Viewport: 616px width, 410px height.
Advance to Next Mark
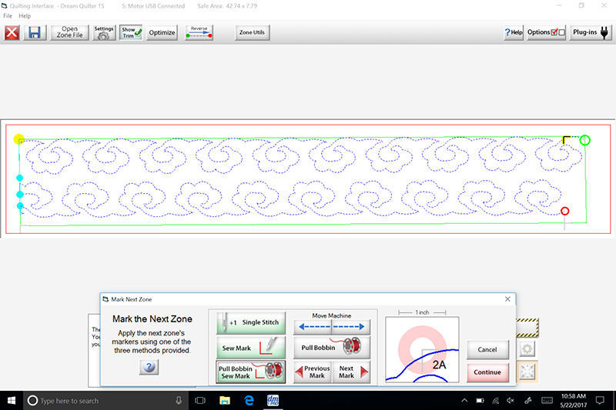(x=351, y=372)
